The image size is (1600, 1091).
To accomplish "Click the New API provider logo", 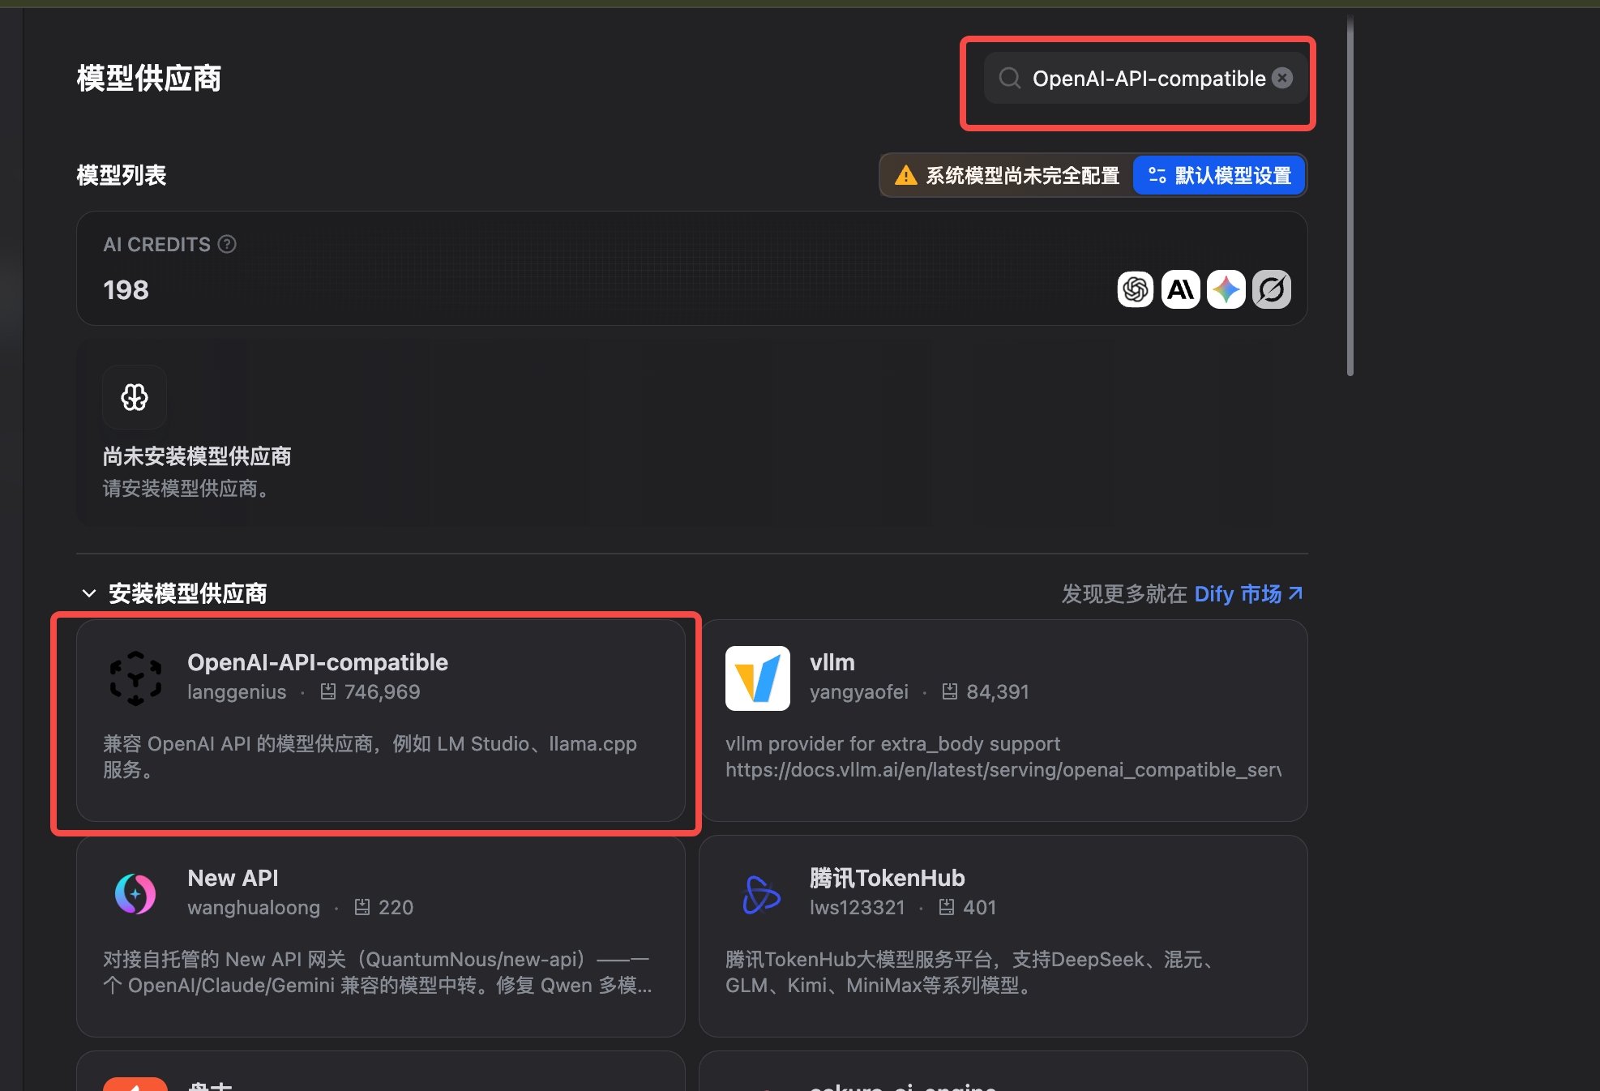I will (135, 894).
